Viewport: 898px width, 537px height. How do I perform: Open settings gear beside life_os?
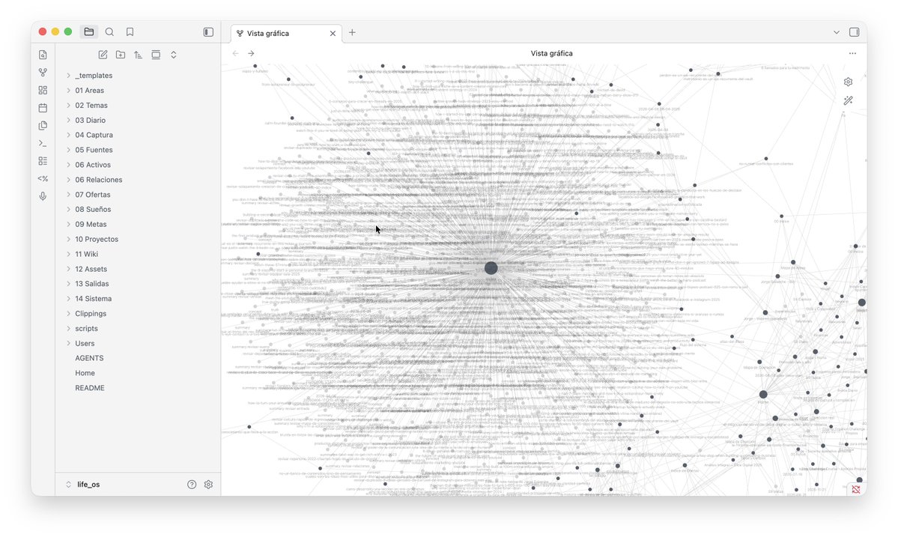pyautogui.click(x=208, y=485)
